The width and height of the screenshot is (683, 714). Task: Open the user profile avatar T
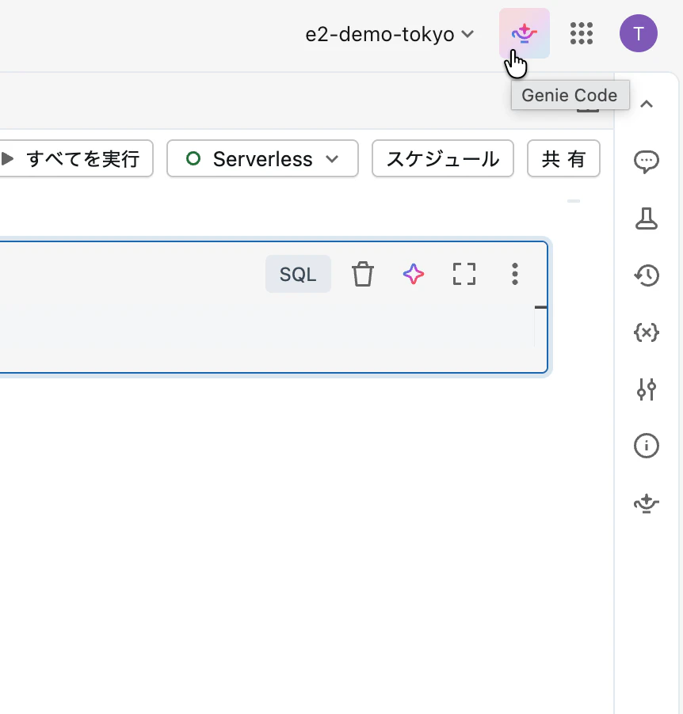pyautogui.click(x=639, y=33)
